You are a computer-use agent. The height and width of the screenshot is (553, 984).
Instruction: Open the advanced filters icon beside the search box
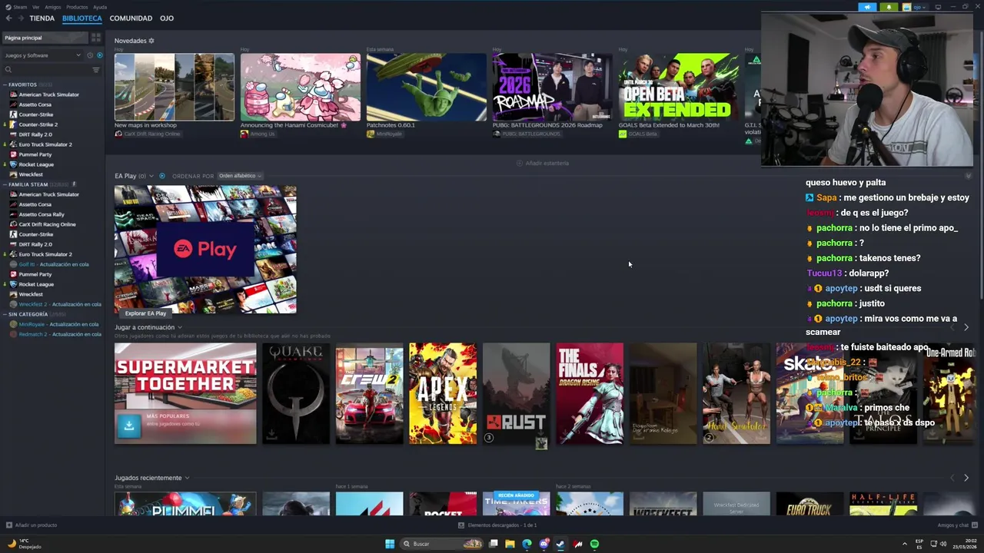[96, 70]
